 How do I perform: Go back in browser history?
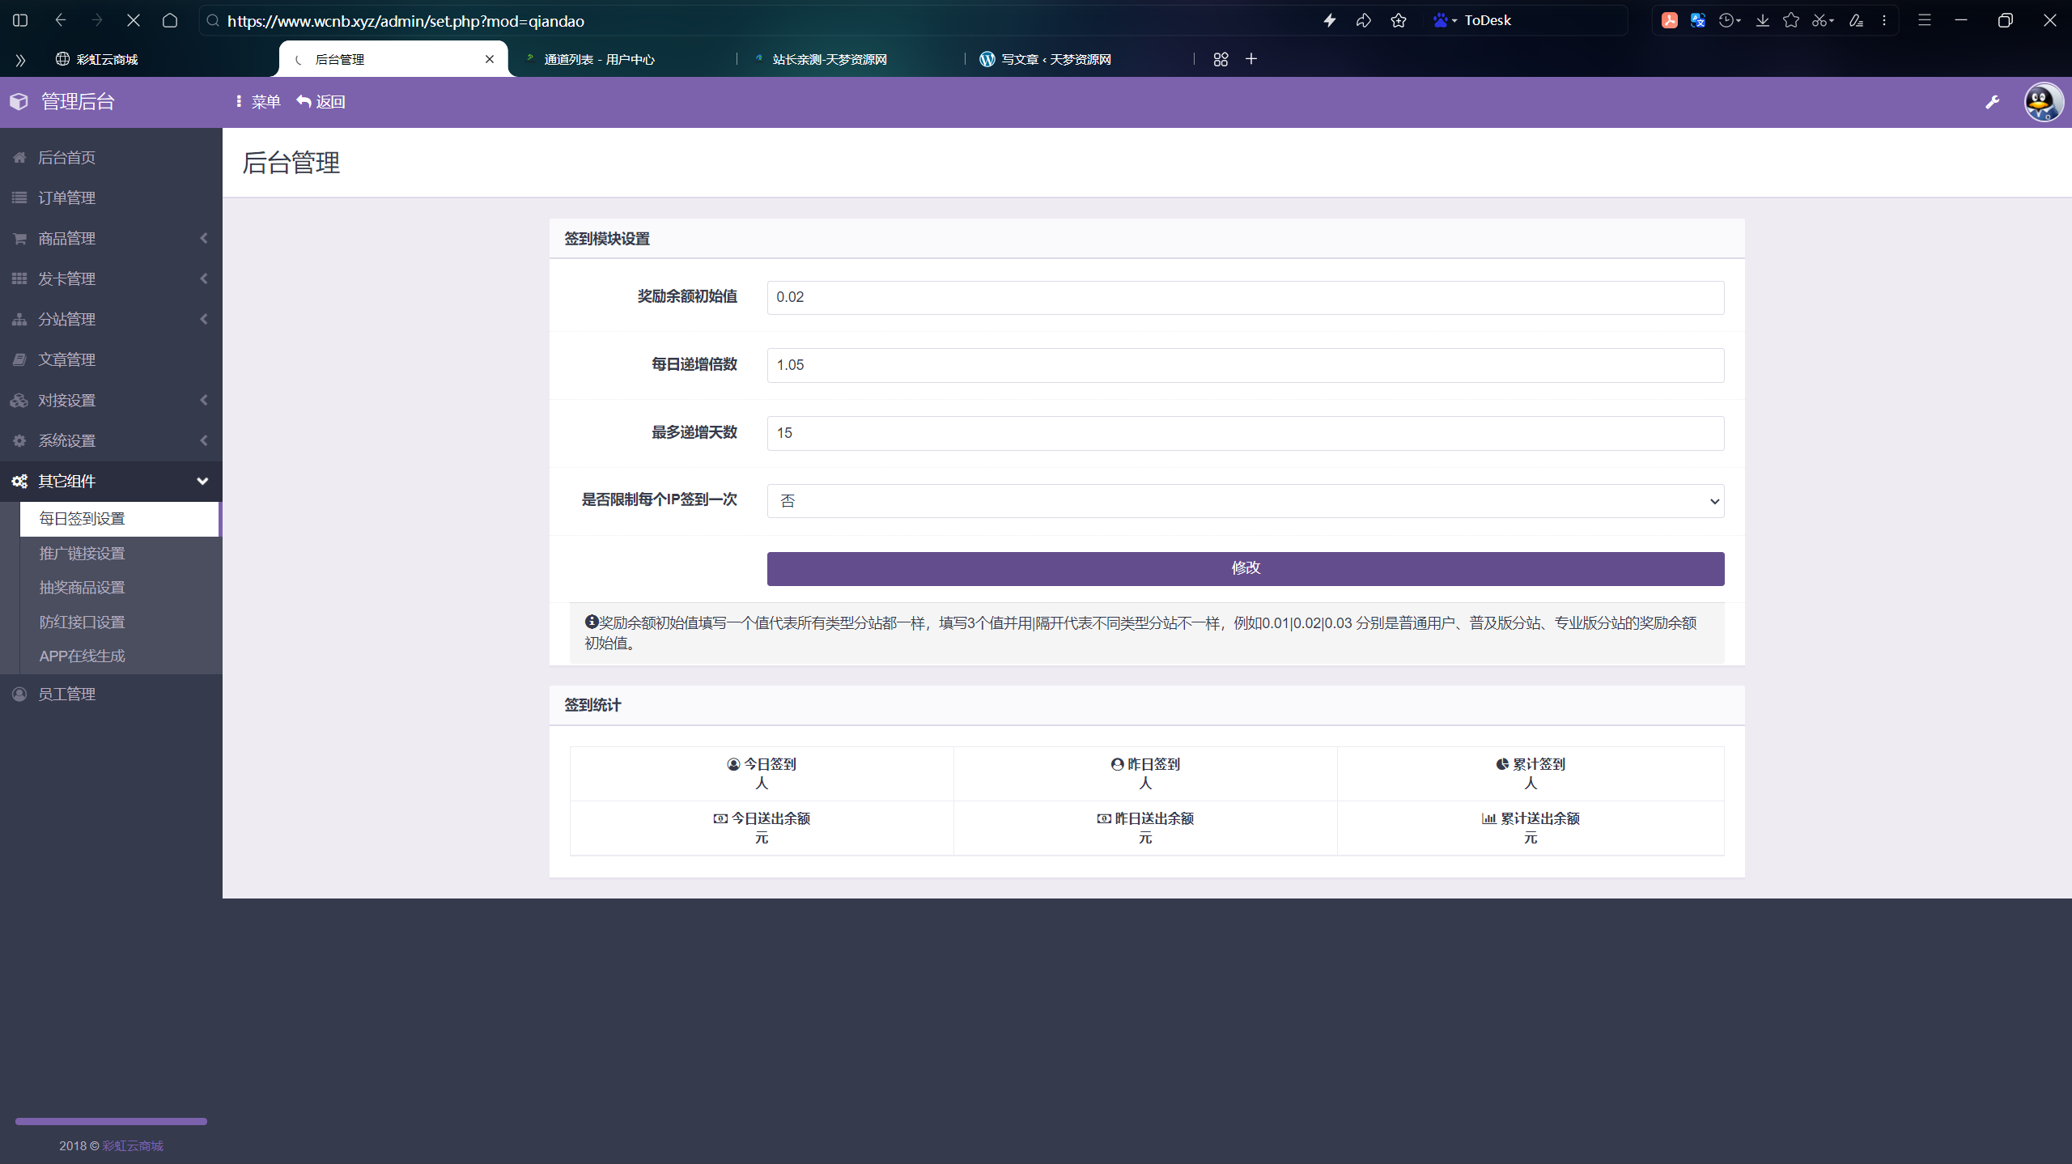[61, 20]
